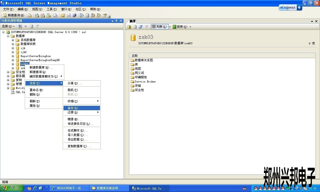320x192 pixels.
Task: Click the Save All toolbar icon
Action: click(74, 15)
